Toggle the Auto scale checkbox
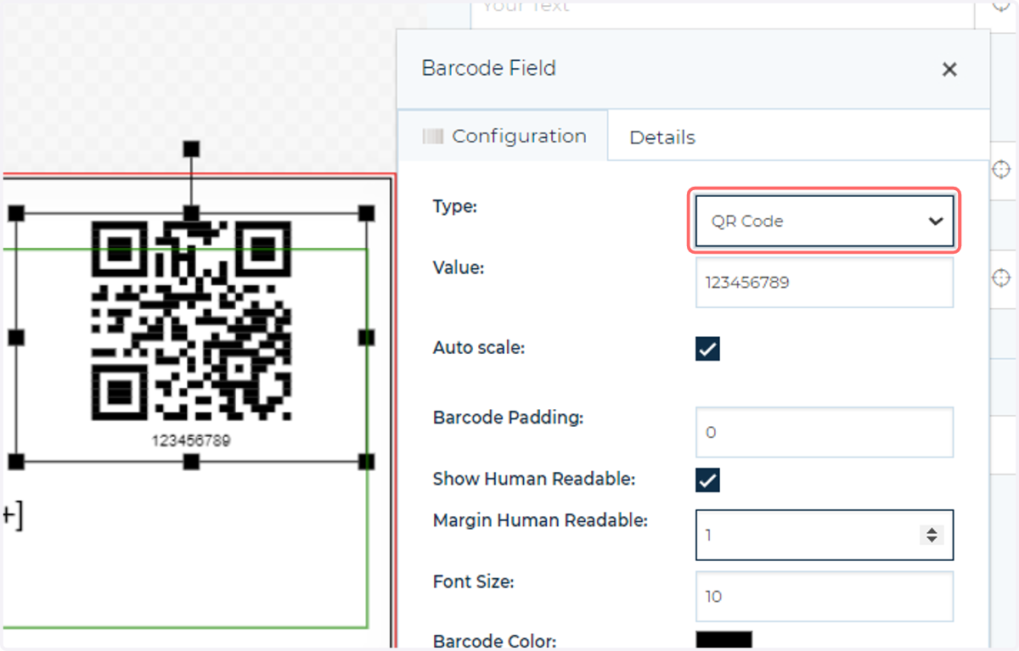The width and height of the screenshot is (1019, 651). tap(707, 349)
